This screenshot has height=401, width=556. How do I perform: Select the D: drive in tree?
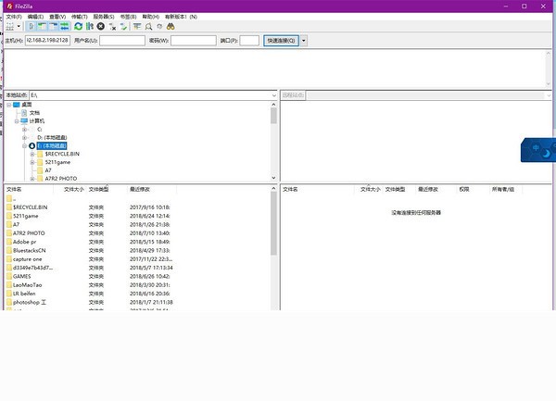coord(52,137)
